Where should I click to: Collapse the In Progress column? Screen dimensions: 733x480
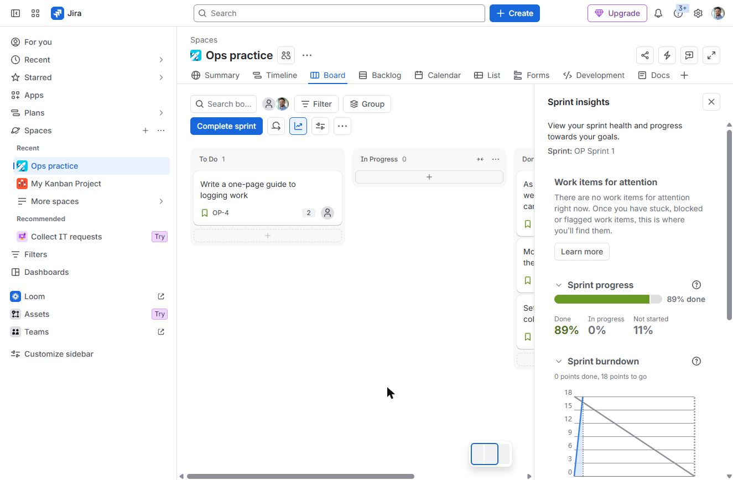coord(480,159)
